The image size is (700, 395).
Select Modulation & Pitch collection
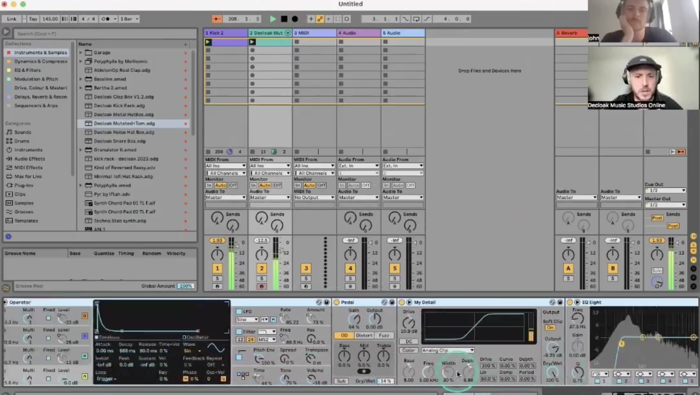tap(36, 79)
